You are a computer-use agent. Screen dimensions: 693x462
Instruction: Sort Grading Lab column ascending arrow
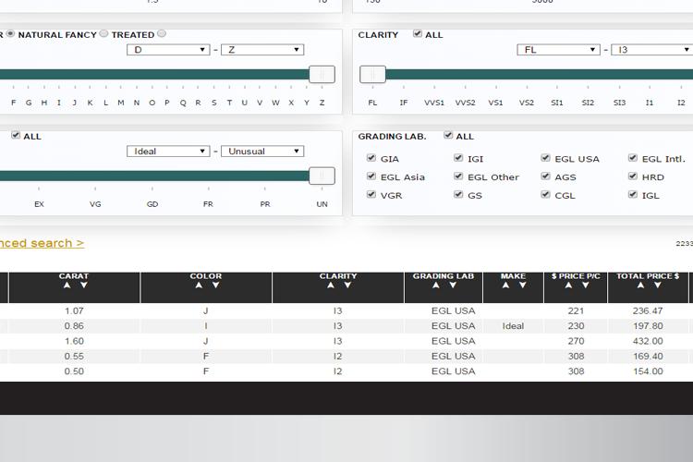click(x=436, y=286)
